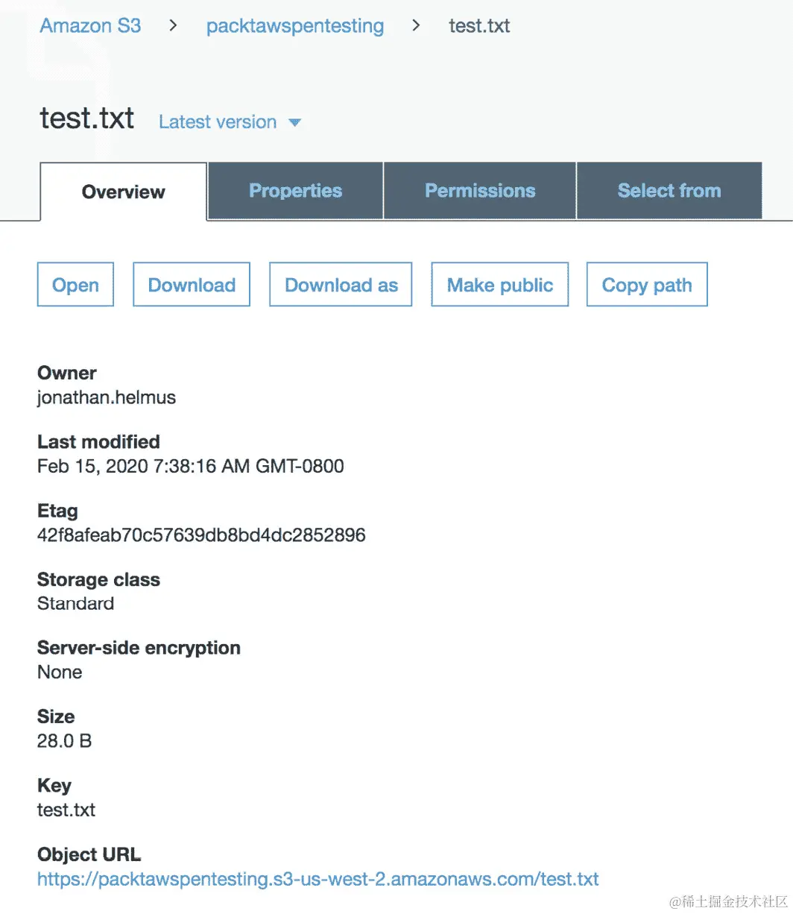Click the Etag hash value
Viewport: 793px width, 914px height.
tap(201, 535)
